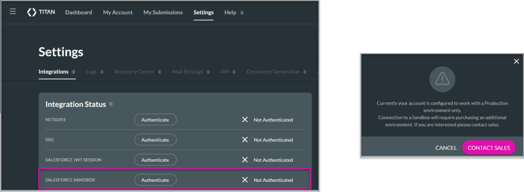Click the NETSUITE label
The height and width of the screenshot is (192, 524).
[56, 119]
